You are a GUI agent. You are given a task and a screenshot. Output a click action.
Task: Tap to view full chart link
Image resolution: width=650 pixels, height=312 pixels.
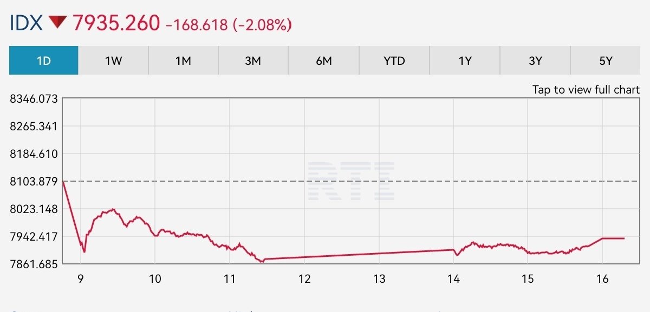(x=586, y=90)
